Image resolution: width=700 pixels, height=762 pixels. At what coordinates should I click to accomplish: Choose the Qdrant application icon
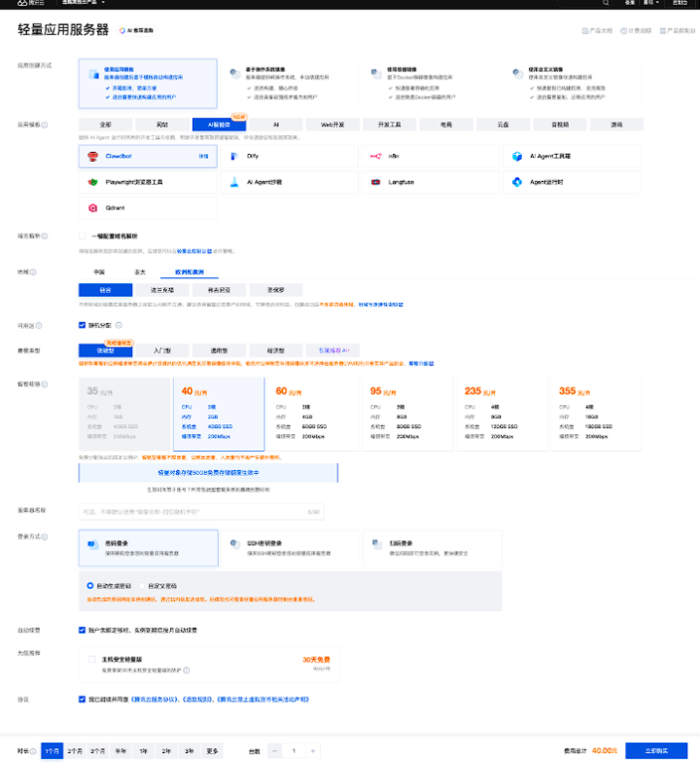tap(93, 207)
